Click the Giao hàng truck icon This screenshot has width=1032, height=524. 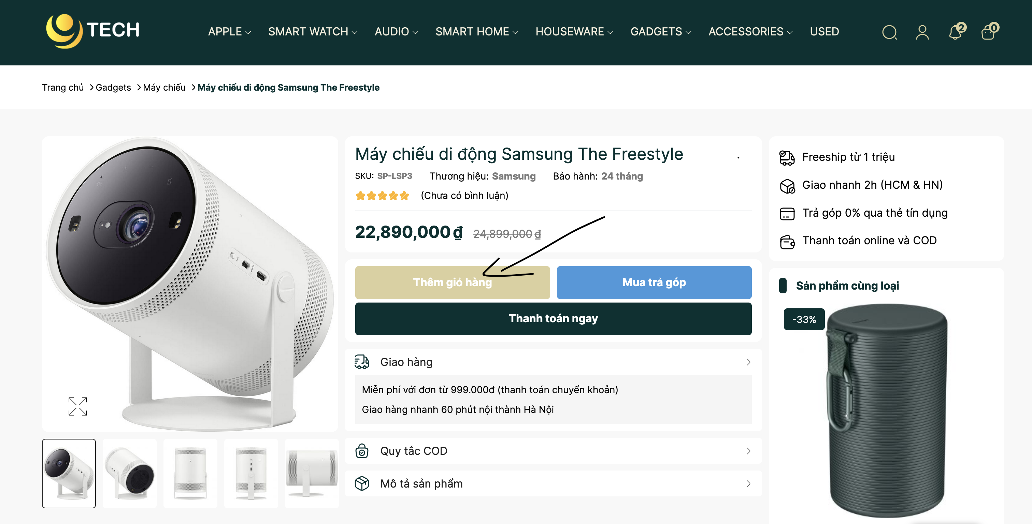tap(362, 361)
